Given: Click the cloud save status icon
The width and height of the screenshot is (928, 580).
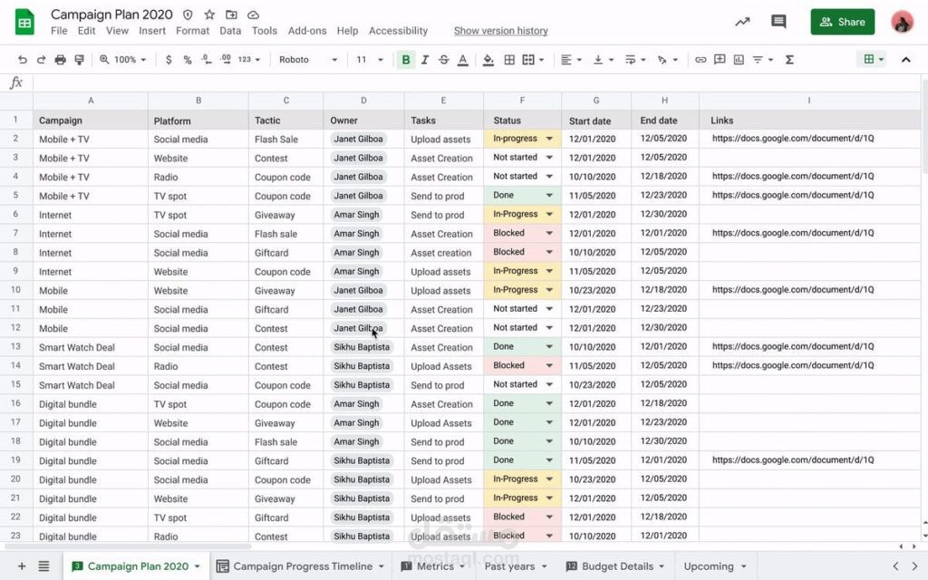Looking at the screenshot, I should [x=254, y=14].
